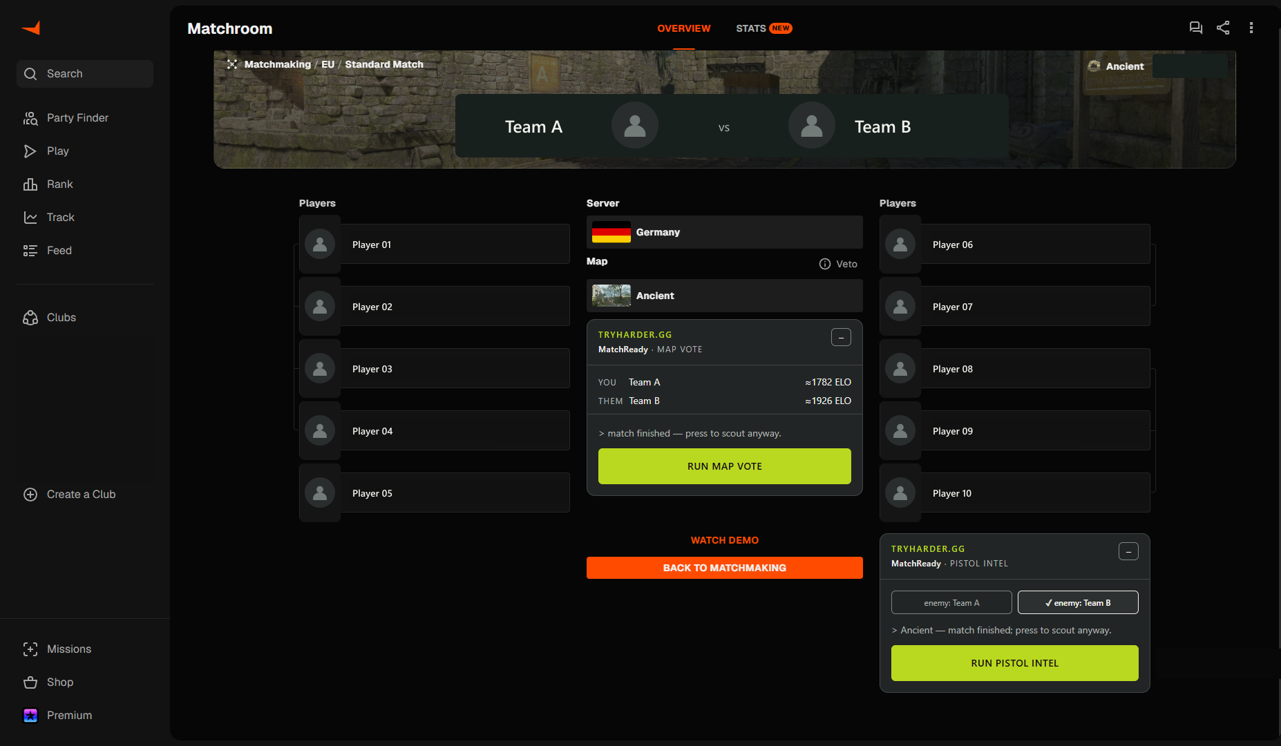Switch to the Stats tab

[x=763, y=28]
